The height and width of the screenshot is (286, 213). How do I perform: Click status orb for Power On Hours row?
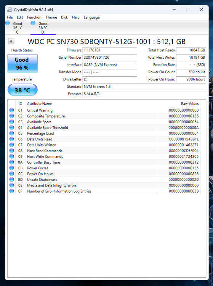pyautogui.click(x=12, y=174)
